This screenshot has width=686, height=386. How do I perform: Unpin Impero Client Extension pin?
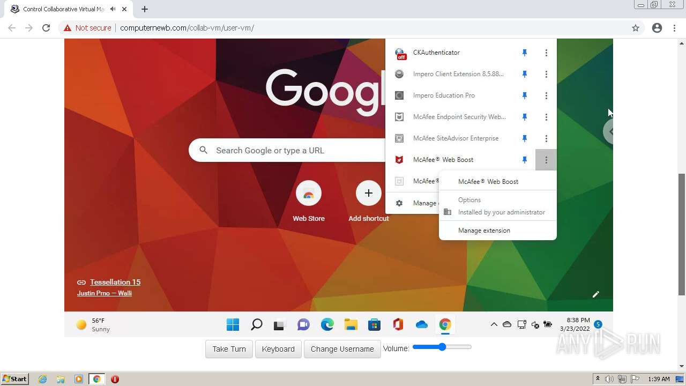[x=525, y=74]
